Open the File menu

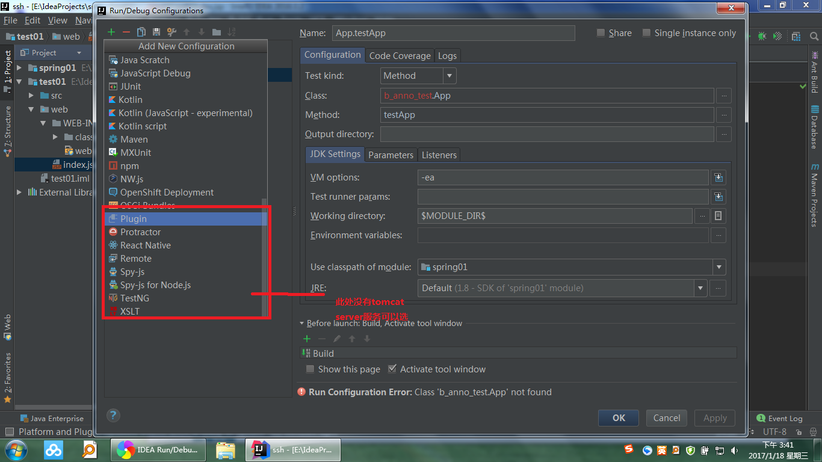(10, 20)
